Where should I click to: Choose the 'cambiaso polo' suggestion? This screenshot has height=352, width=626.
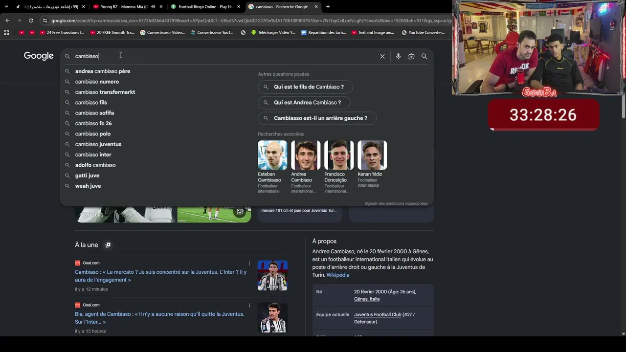point(93,134)
